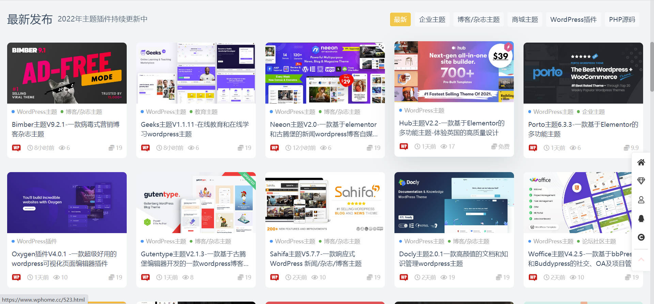This screenshot has height=304, width=654.
Task: Click the diamond VIP icon in sidebar
Action: (x=641, y=181)
